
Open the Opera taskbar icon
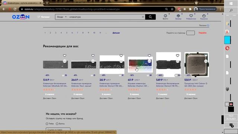227,48
